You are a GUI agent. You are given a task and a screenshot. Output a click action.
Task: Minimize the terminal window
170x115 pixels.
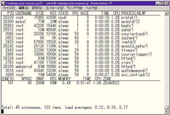pyautogui.click(x=158, y=3)
